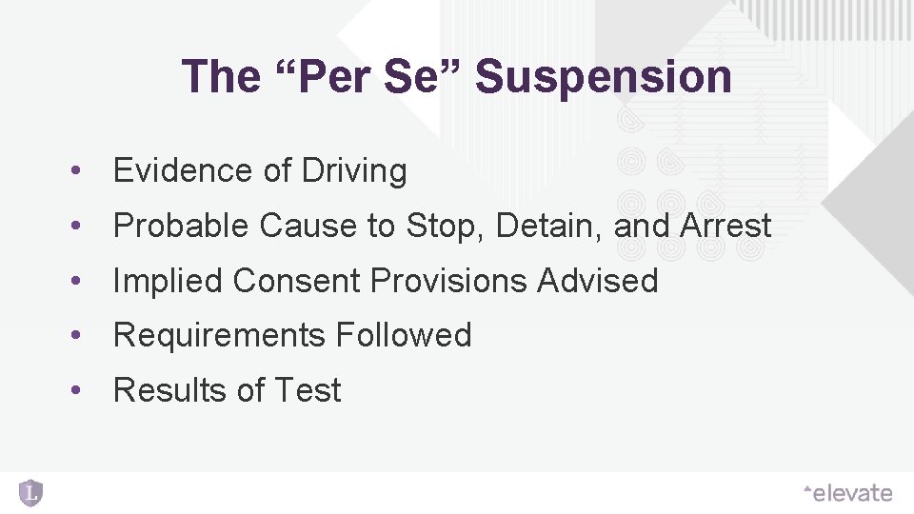Viewport: 914px width, 514px height.
Task: Click the shield L logo in footer
Action: coord(30,492)
